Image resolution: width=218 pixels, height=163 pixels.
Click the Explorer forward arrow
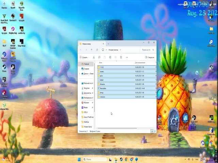pyautogui.click(x=86, y=50)
